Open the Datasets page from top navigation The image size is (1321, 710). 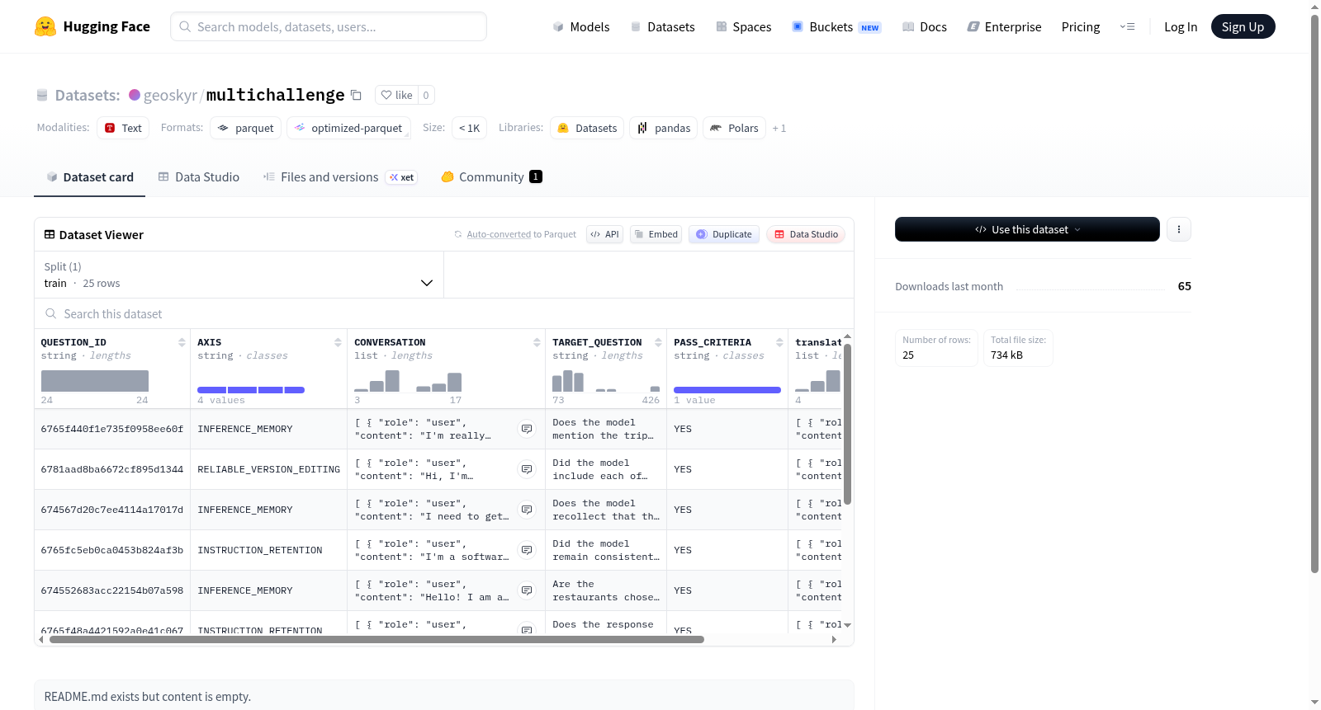point(662,26)
